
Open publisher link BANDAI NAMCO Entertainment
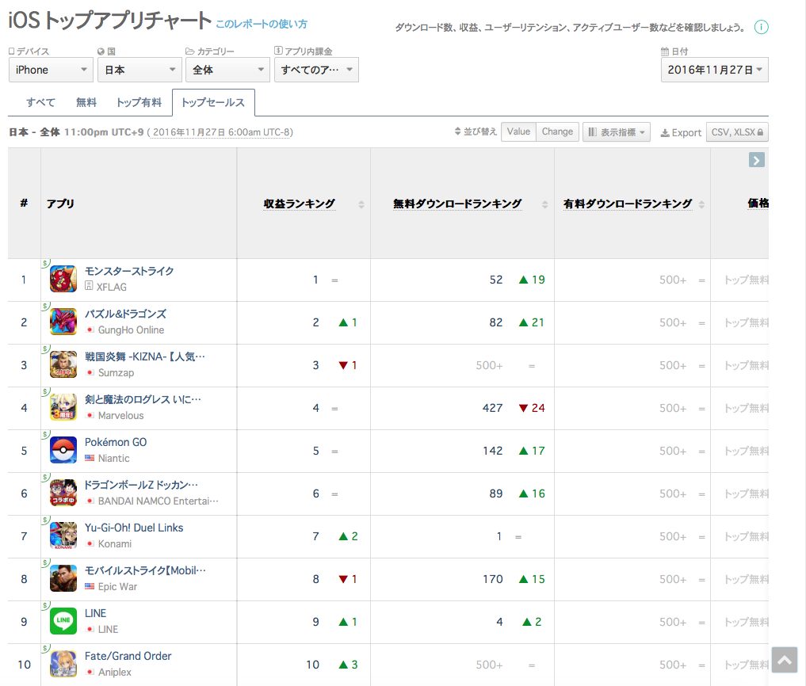coord(159,501)
